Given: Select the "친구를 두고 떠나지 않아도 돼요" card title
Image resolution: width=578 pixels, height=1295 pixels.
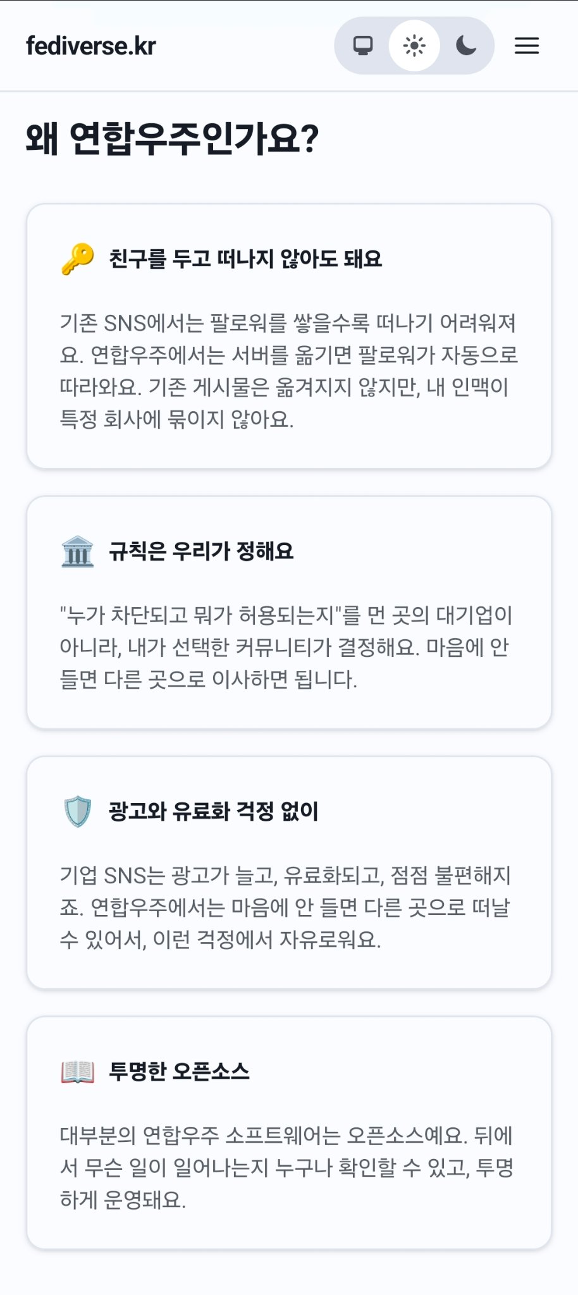Looking at the screenshot, I should coord(245,259).
